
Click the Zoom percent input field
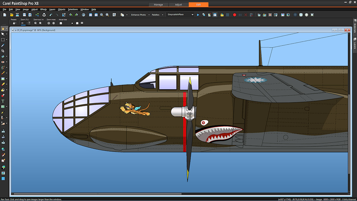coord(24,23)
